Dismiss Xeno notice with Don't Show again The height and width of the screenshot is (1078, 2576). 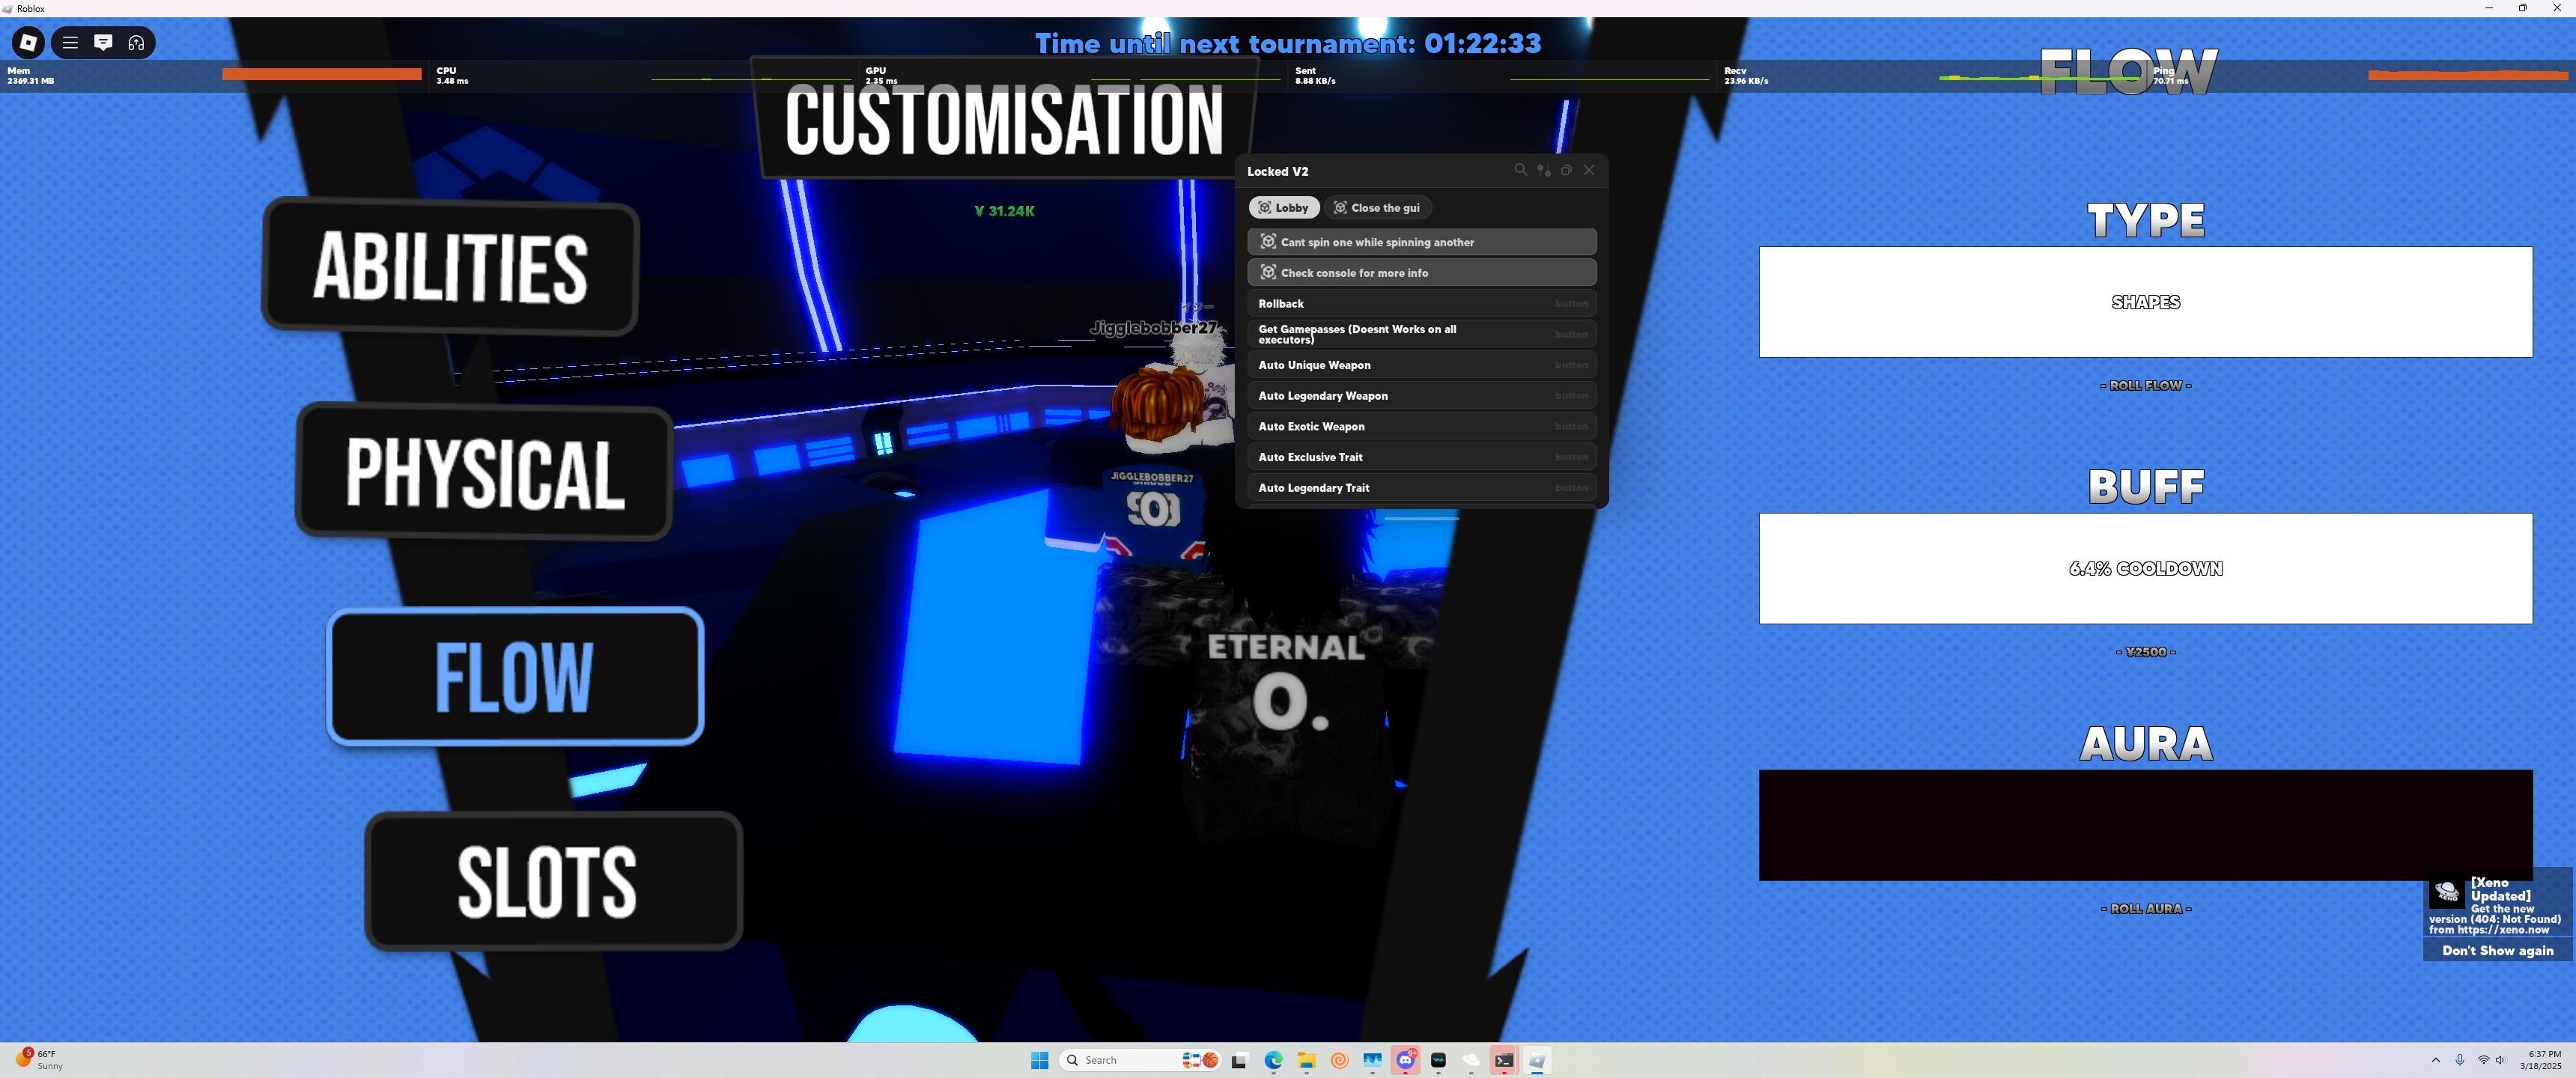[x=2496, y=950]
